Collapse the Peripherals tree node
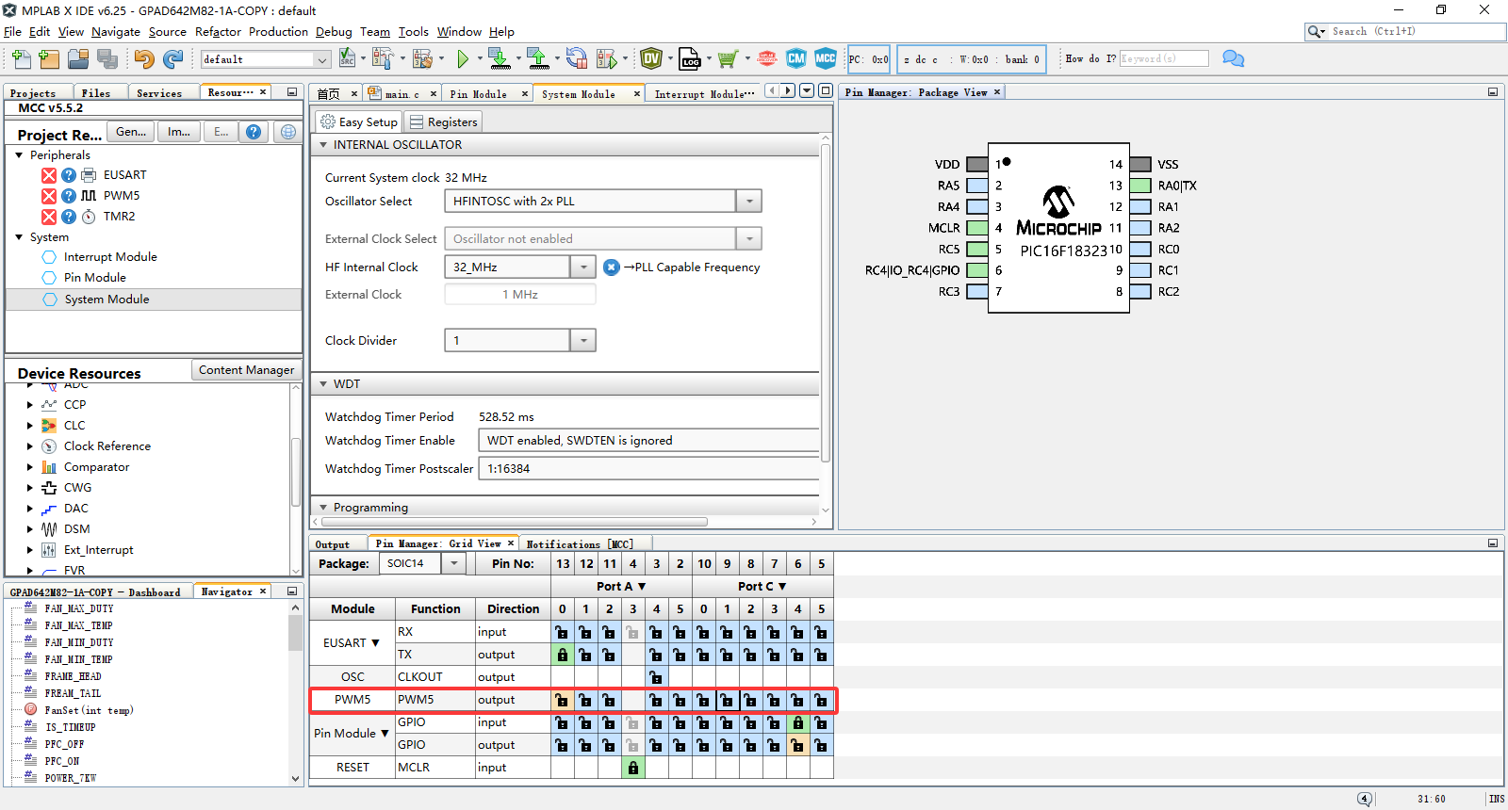The width and height of the screenshot is (1508, 810). click(x=19, y=155)
